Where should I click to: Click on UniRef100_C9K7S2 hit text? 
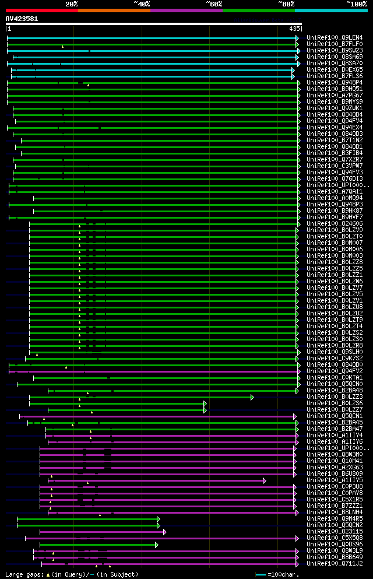(x=335, y=359)
